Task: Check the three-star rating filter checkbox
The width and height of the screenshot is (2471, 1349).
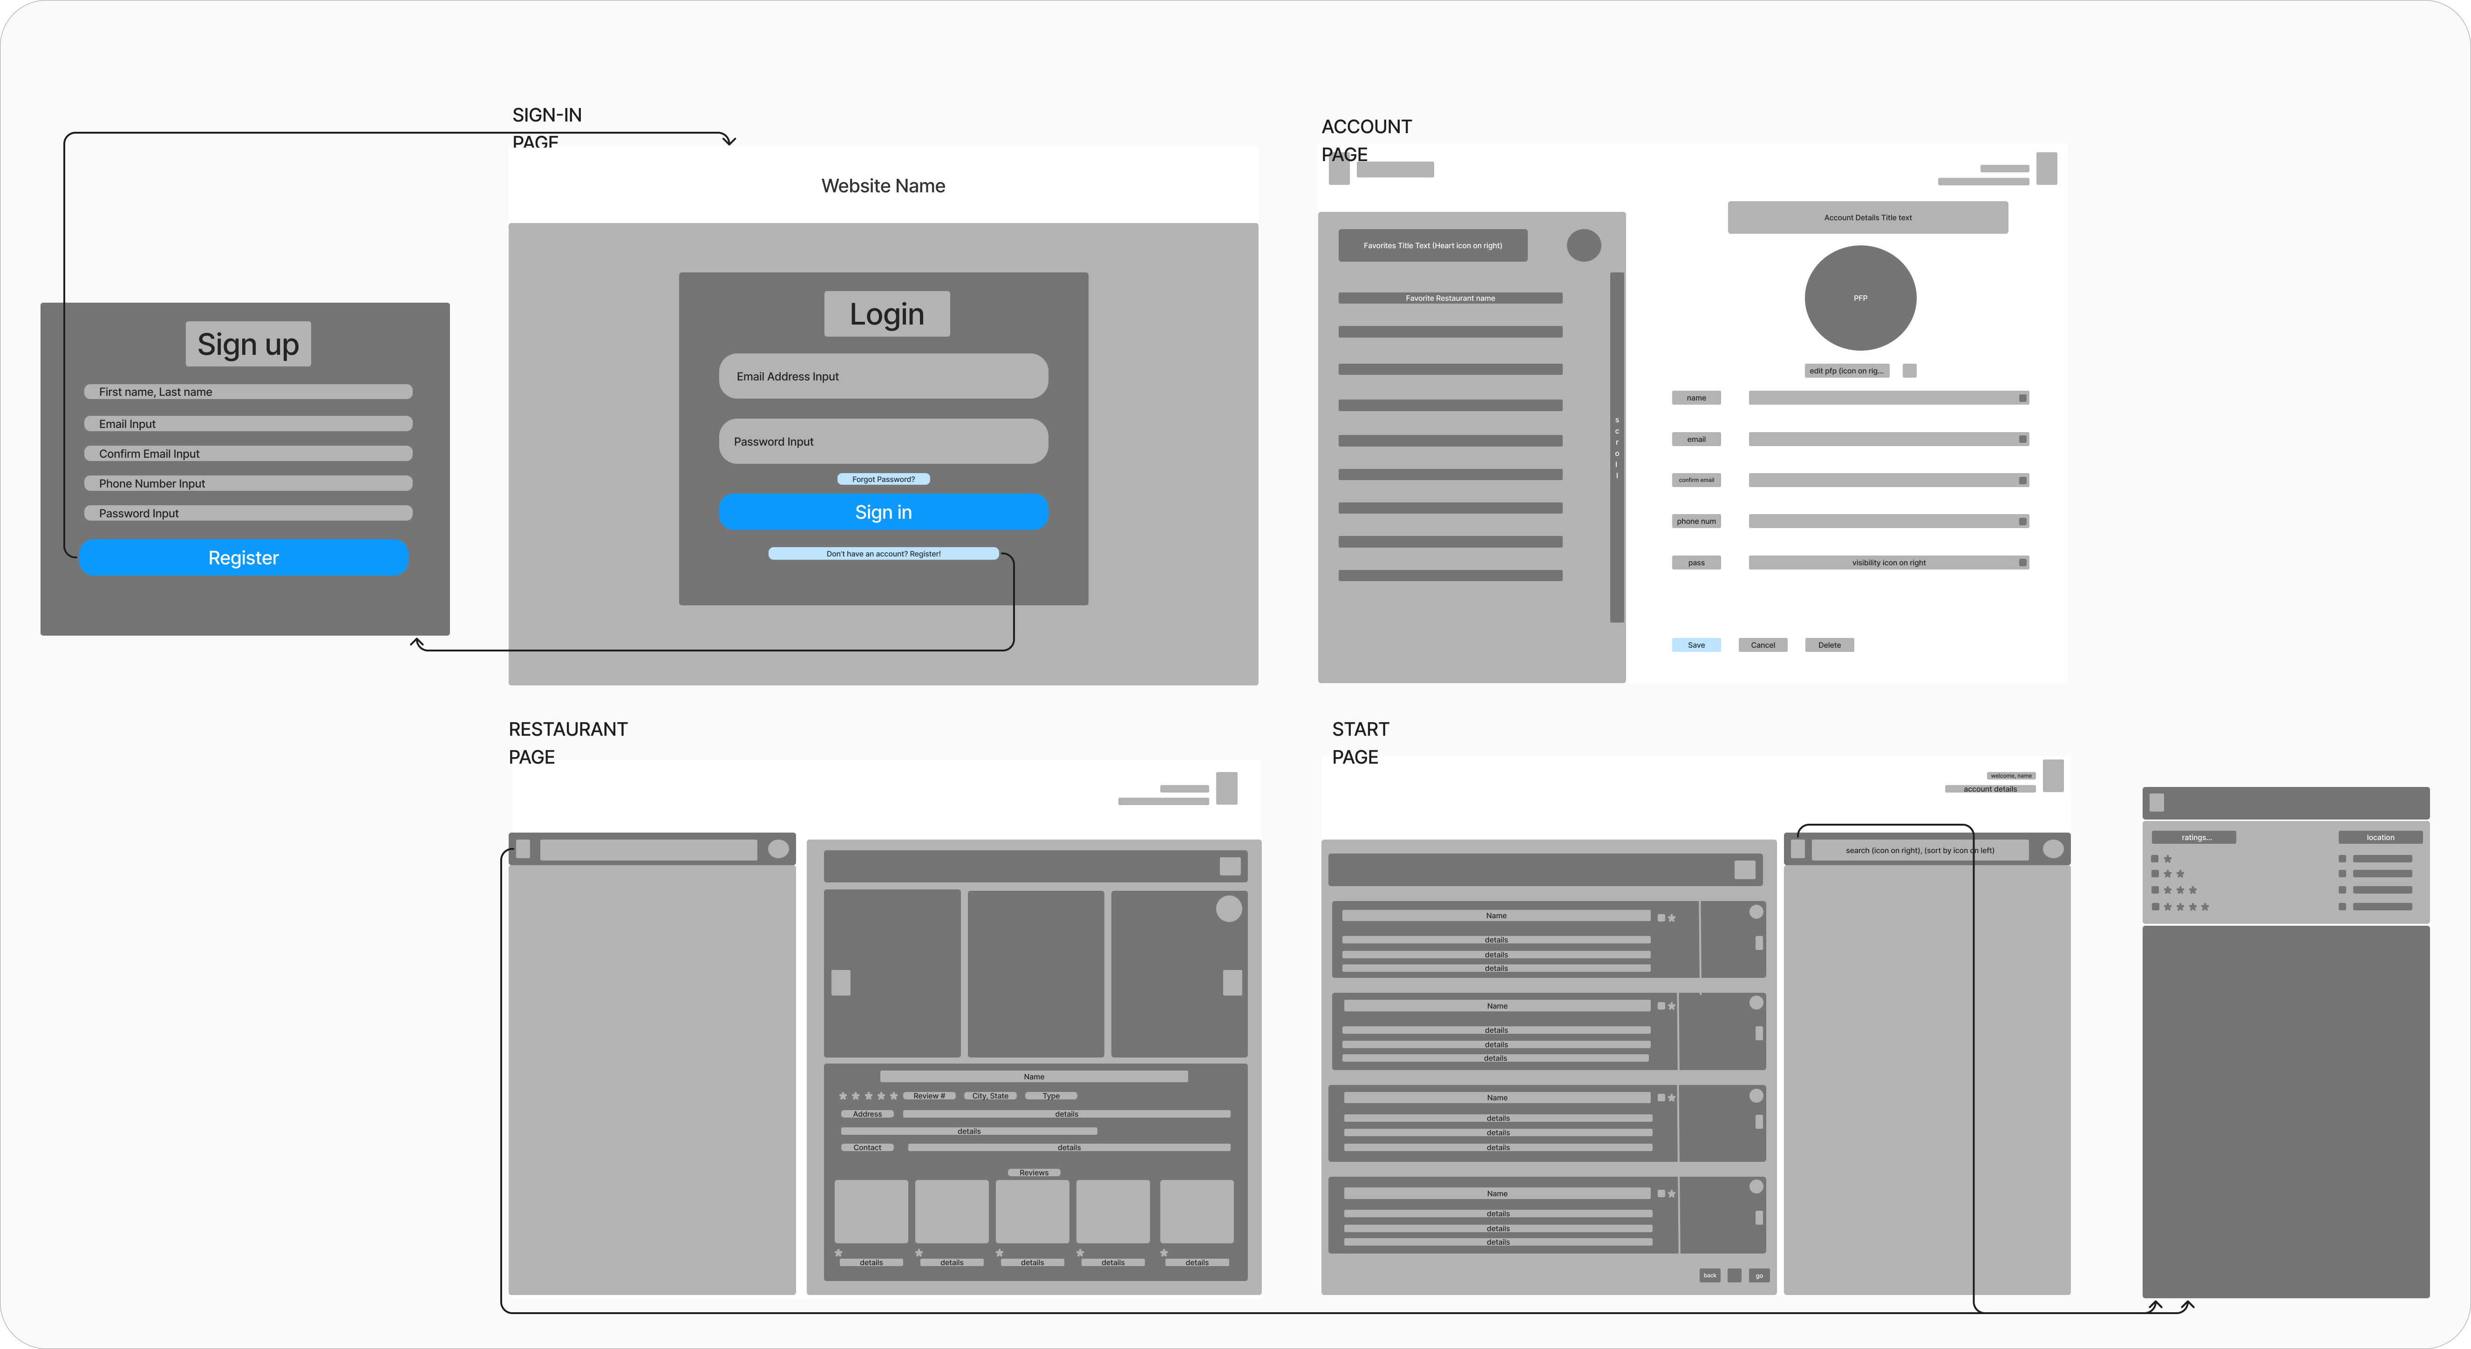Action: tap(2155, 891)
